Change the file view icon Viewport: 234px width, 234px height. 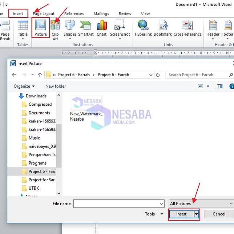[201, 86]
